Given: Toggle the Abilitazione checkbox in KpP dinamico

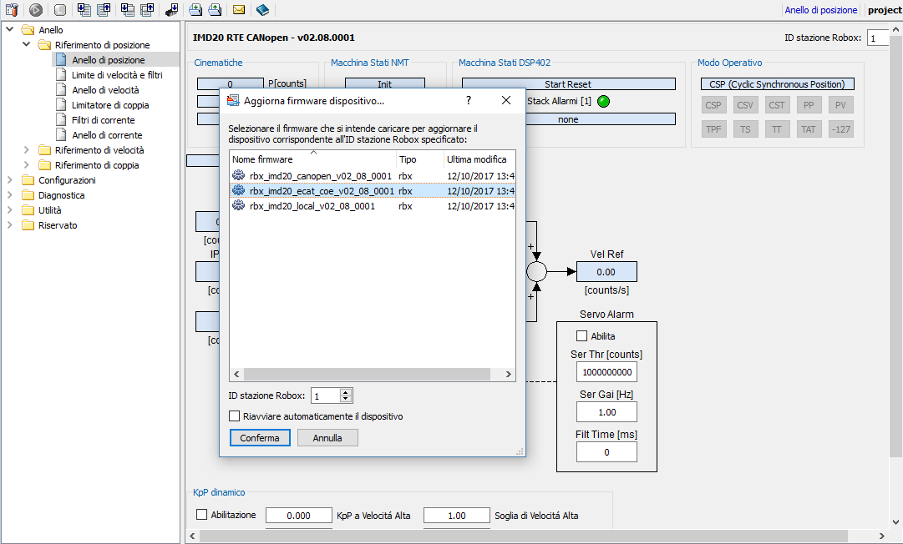Looking at the screenshot, I should pos(201,515).
